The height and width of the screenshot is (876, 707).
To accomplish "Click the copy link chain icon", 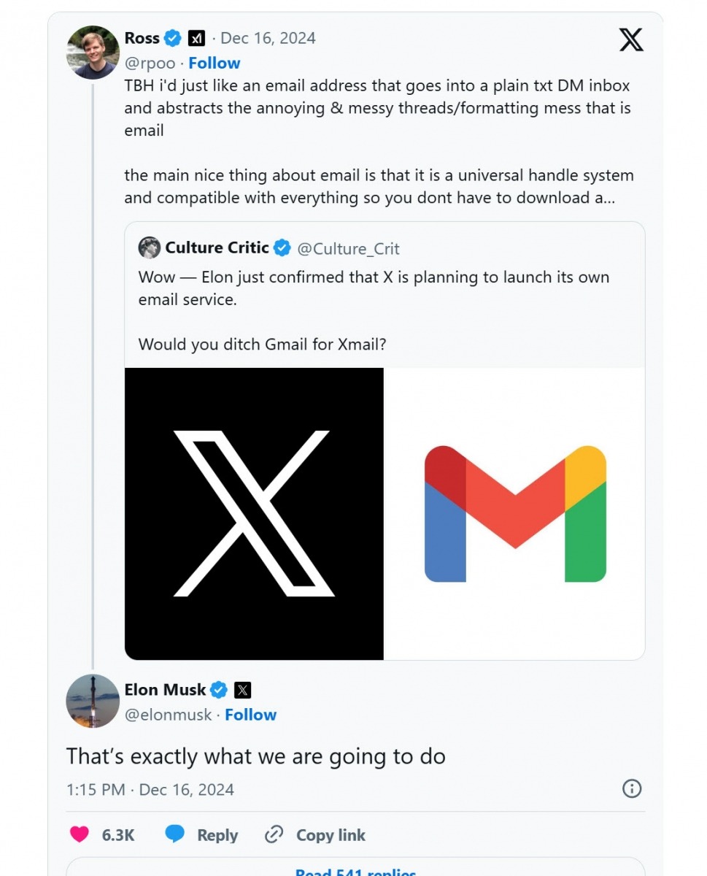I will pos(274,834).
